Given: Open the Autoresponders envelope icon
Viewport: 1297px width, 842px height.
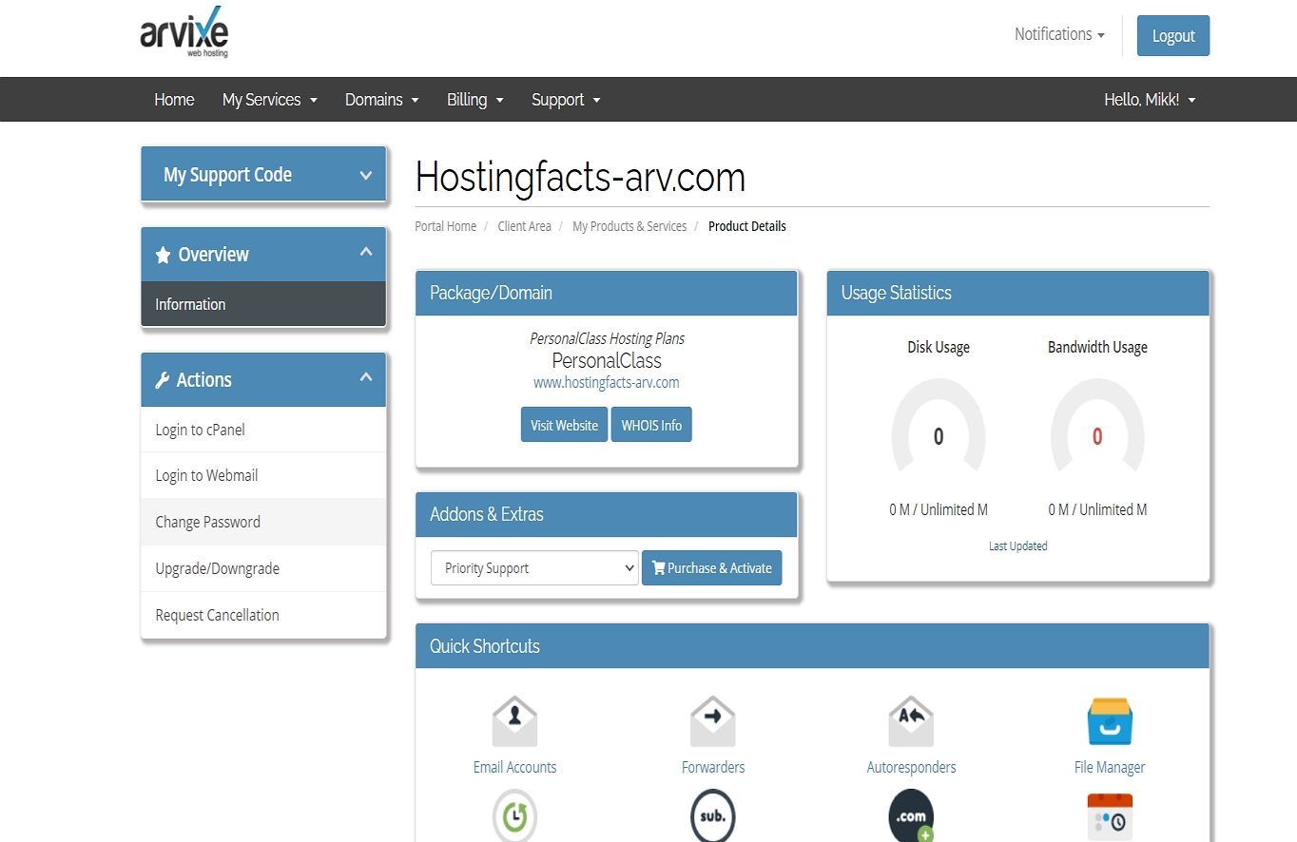Looking at the screenshot, I should [911, 722].
